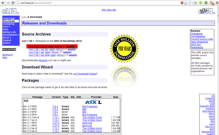The height and width of the screenshot is (135, 219).
Task: Expand libcurl in the sidebar menu
Action: (7, 38)
